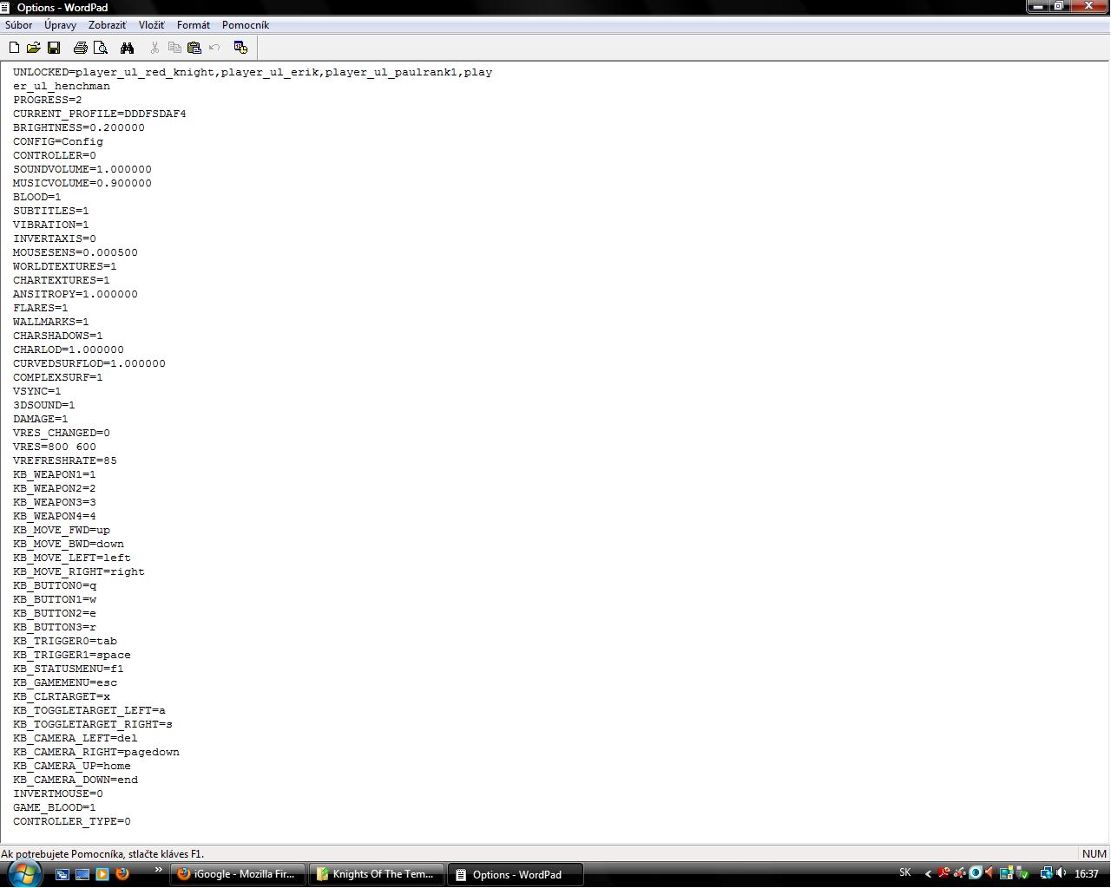This screenshot has width=1111, height=888.
Task: Open Print Preview from toolbar
Action: (101, 48)
